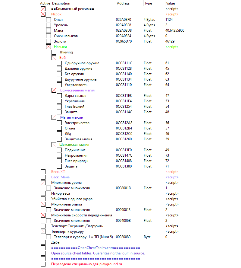Check the Увертливость row checkbox
The image size is (241, 268).
(x=60, y=85)
